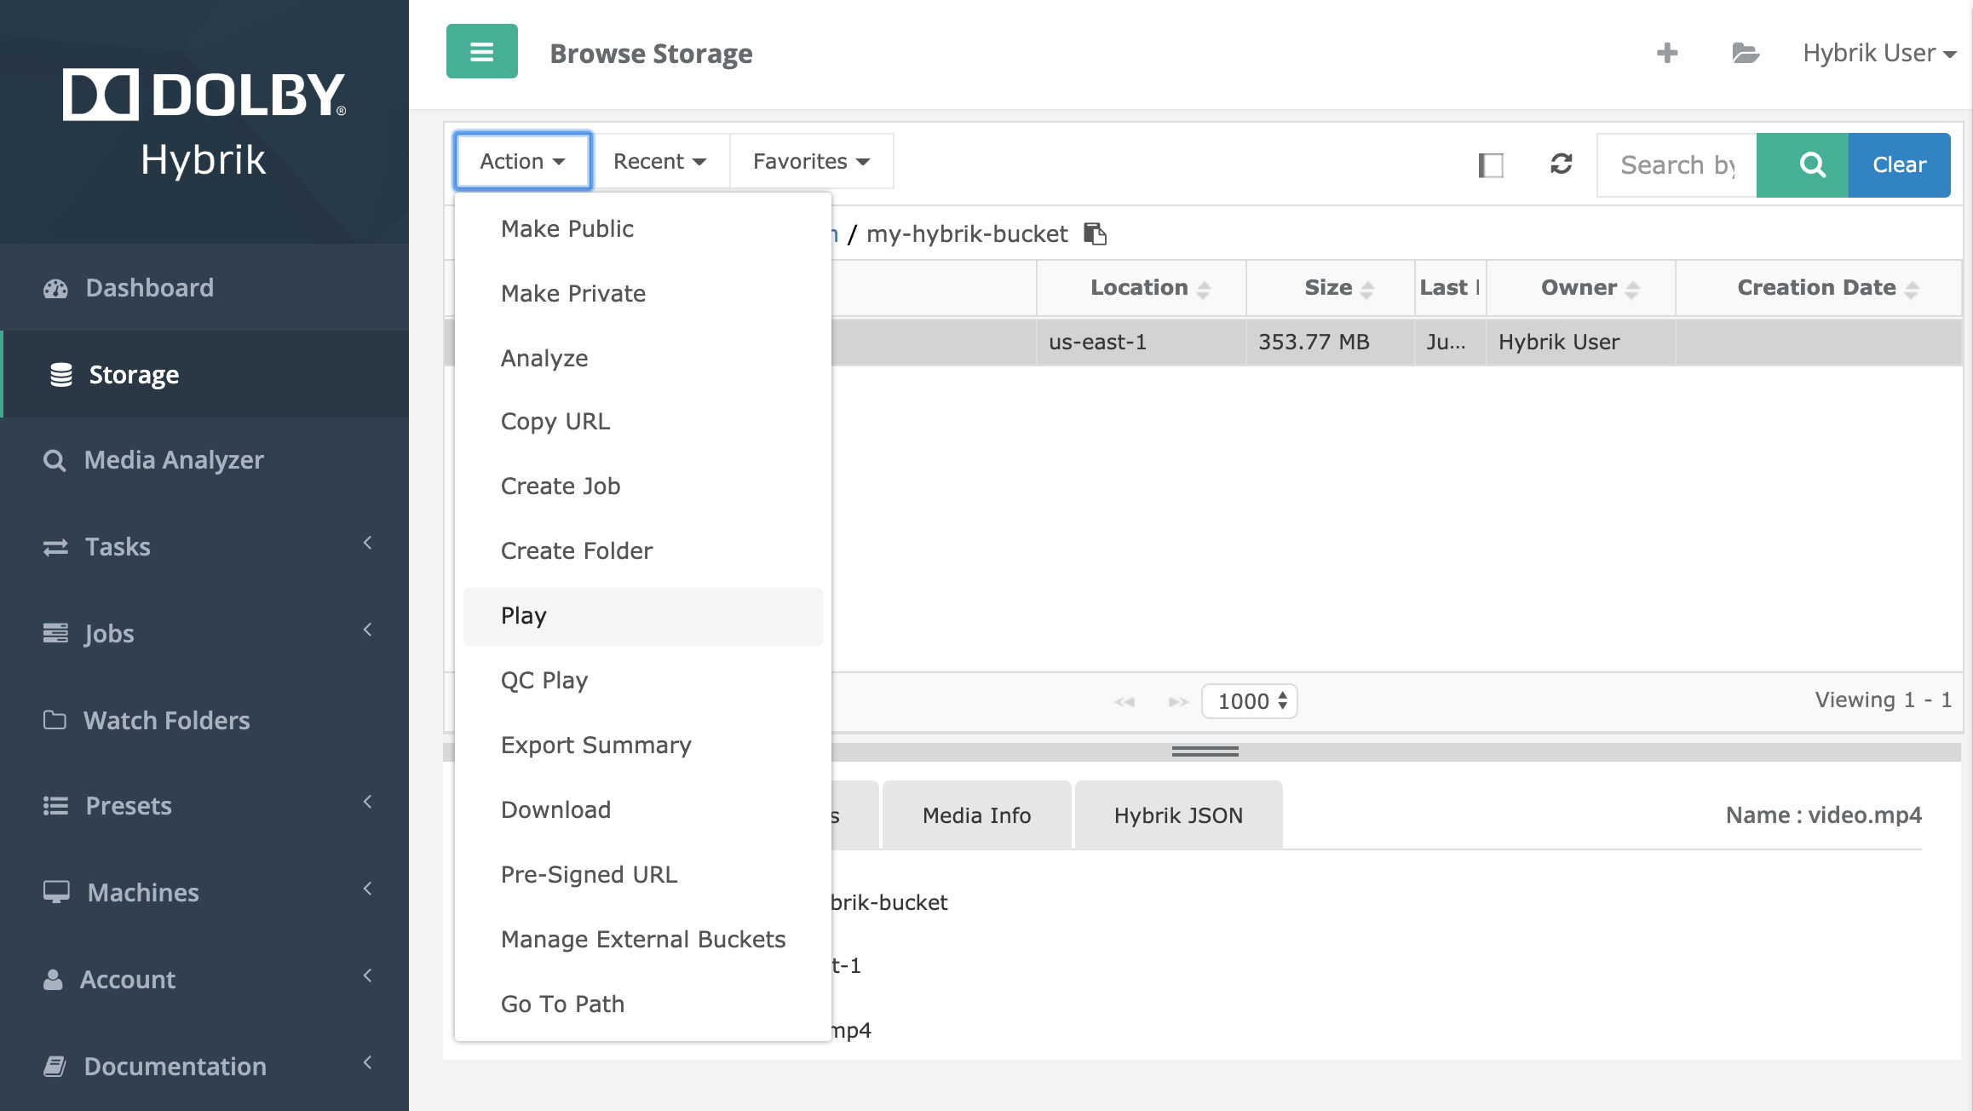Click the Dolby Hybrik logo

(204, 124)
